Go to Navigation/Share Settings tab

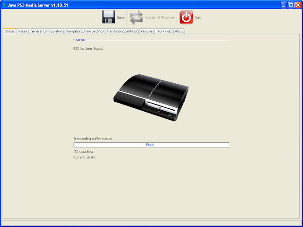(x=85, y=31)
